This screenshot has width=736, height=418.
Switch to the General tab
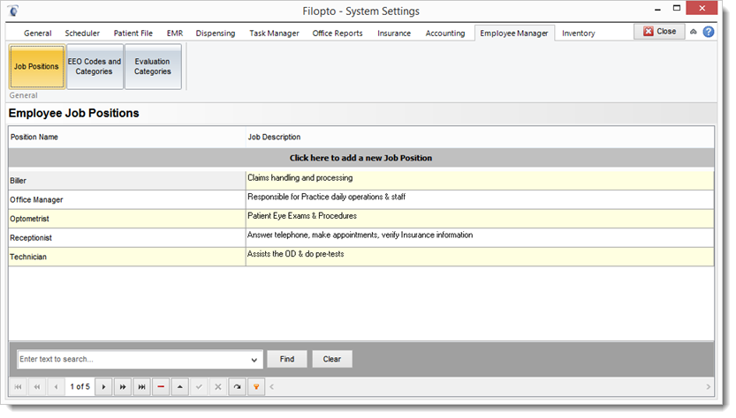coord(37,34)
